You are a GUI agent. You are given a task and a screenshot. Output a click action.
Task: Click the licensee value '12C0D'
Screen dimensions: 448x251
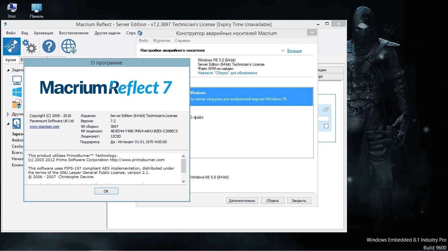[116, 137]
